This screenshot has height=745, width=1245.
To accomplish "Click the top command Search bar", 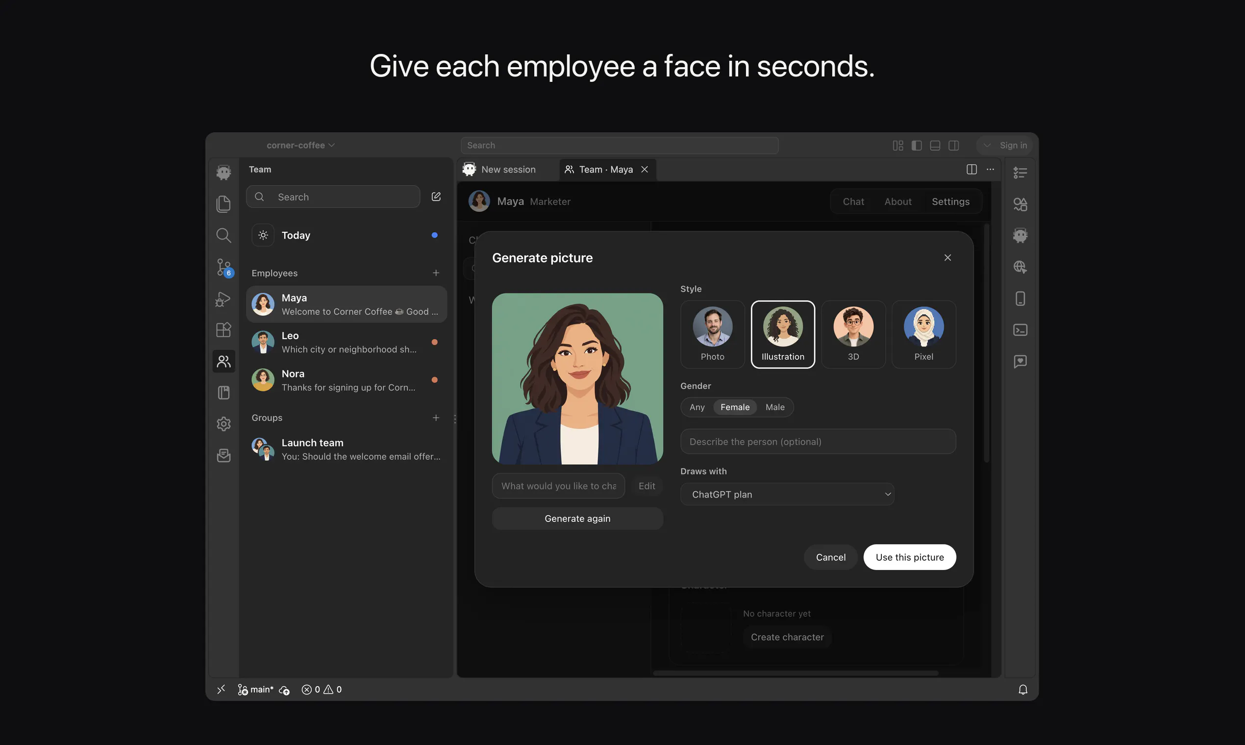I will [620, 146].
